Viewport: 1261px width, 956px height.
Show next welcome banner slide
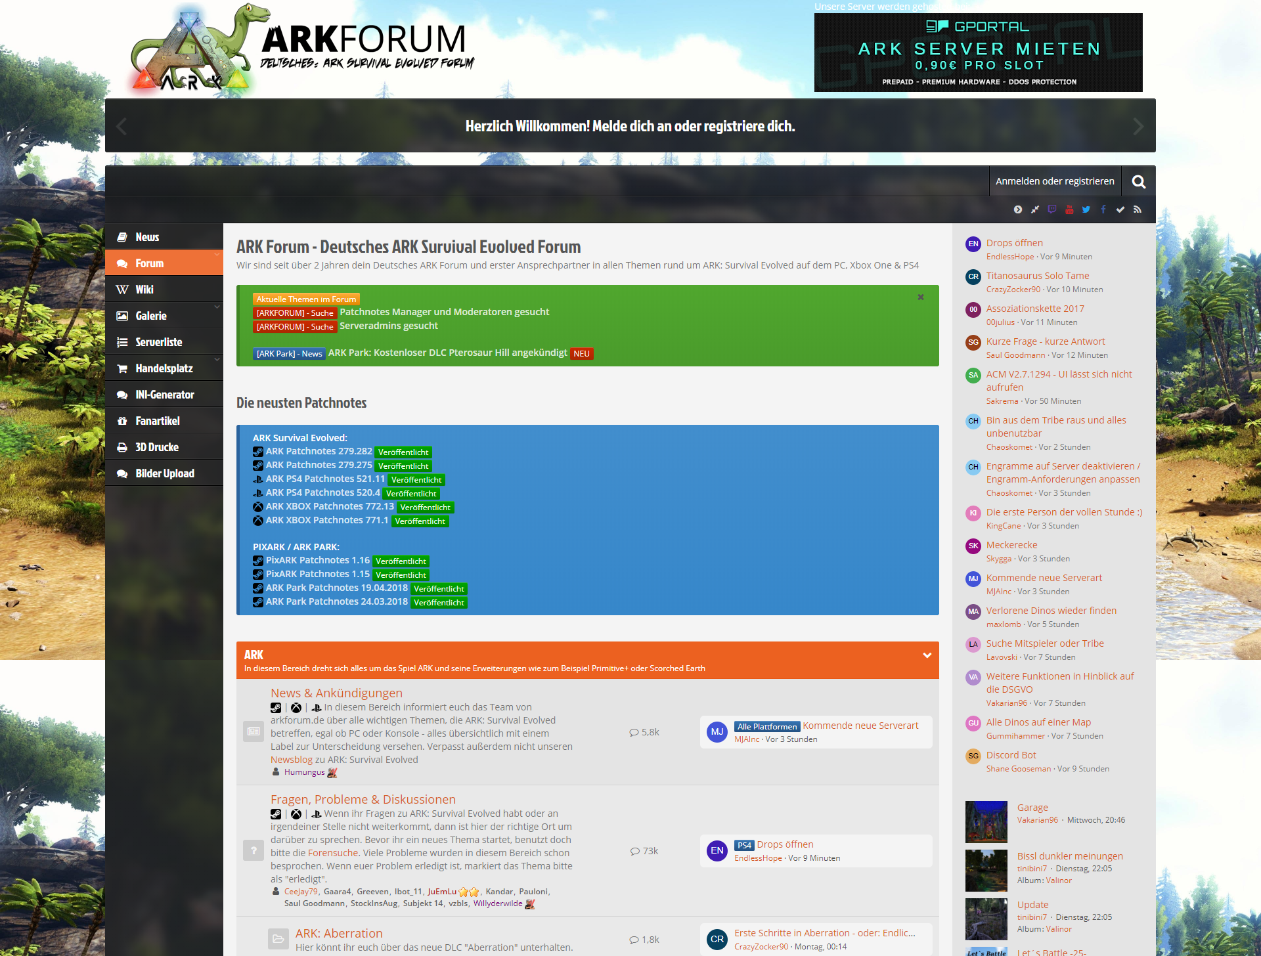[x=1138, y=126]
